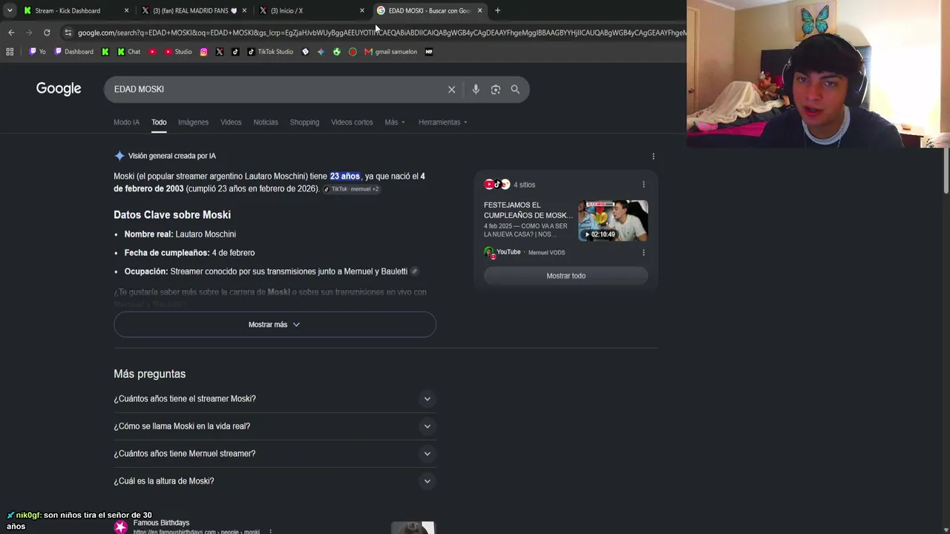This screenshot has height=534, width=950.
Task: Select the 'Noticias' search tab
Action: click(x=266, y=122)
